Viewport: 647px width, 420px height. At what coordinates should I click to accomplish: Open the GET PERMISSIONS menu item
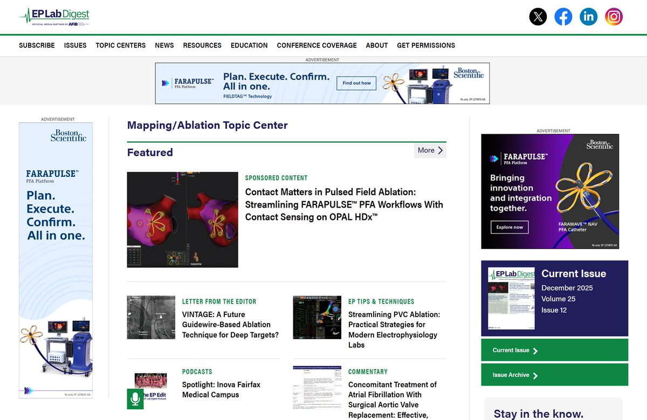point(426,45)
